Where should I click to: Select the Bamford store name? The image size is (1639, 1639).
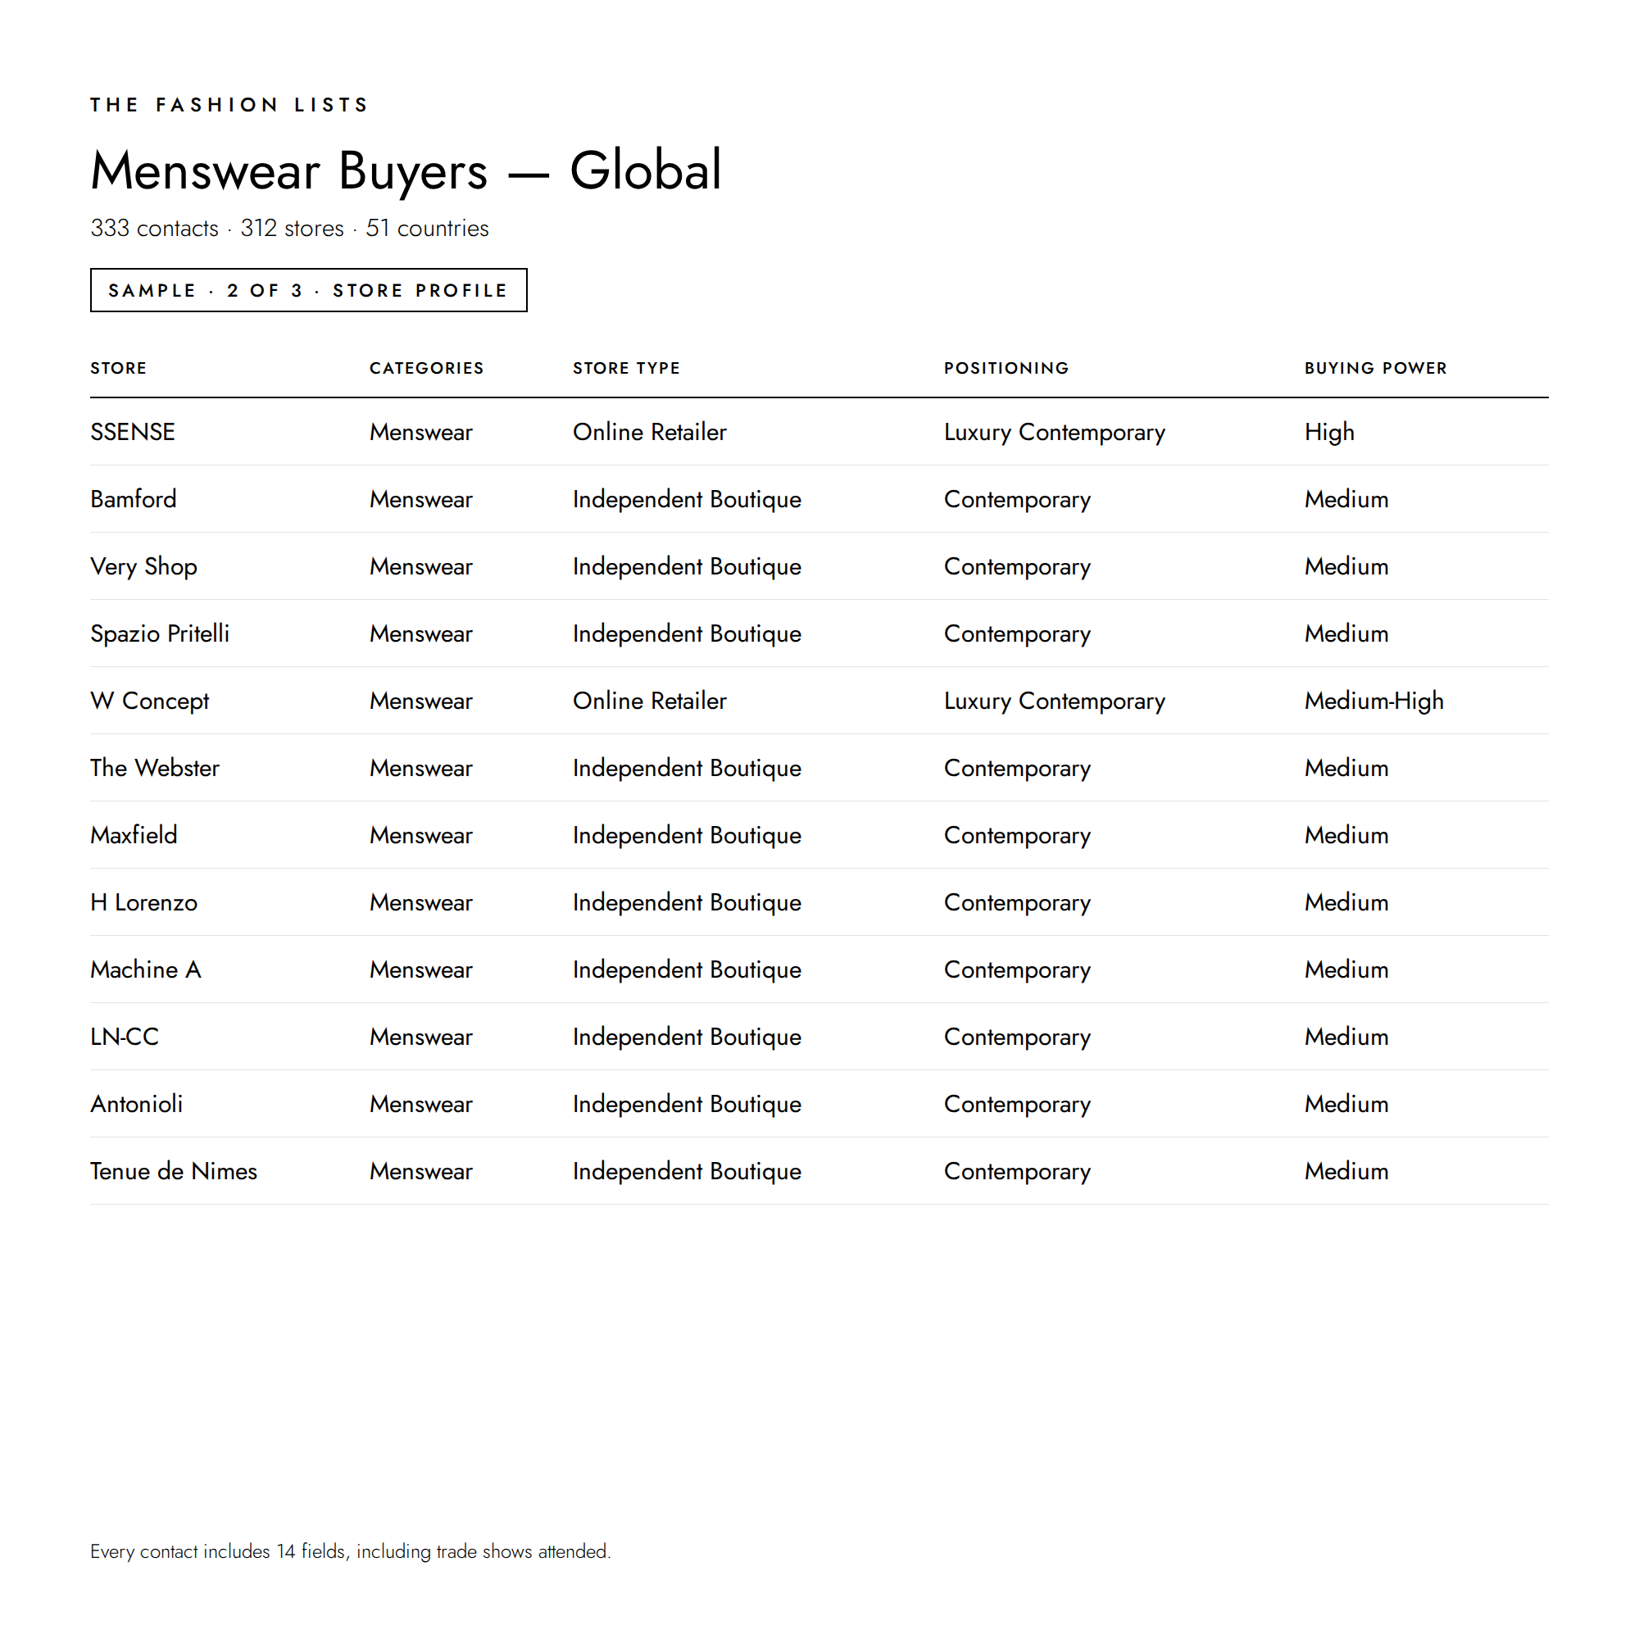[134, 499]
